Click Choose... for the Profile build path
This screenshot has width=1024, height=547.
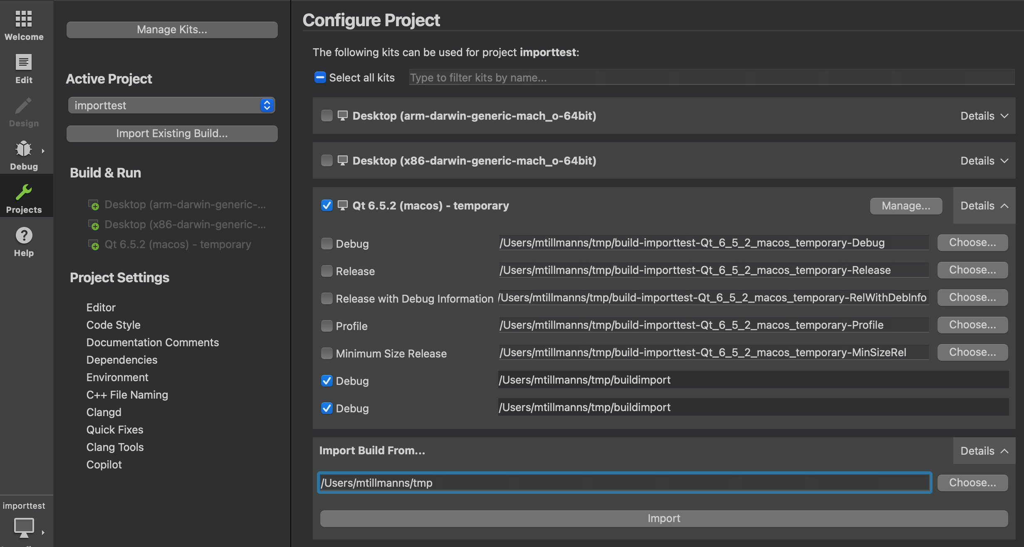point(972,325)
